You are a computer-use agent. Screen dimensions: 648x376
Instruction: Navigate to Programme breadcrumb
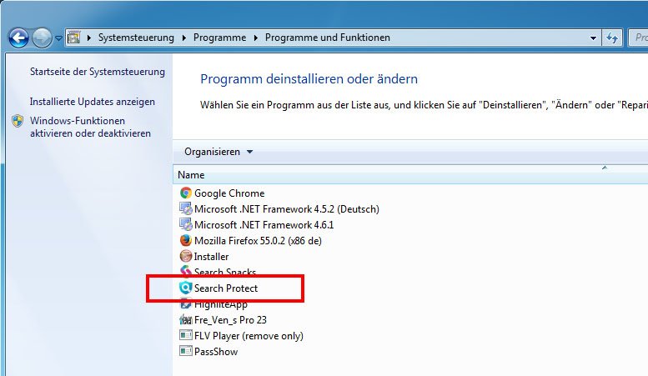219,38
